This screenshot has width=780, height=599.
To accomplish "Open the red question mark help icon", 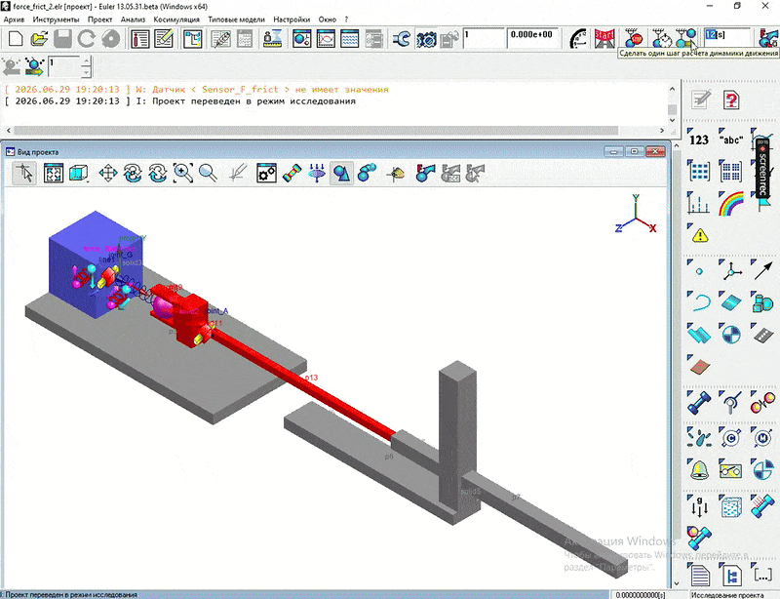I will (x=730, y=100).
